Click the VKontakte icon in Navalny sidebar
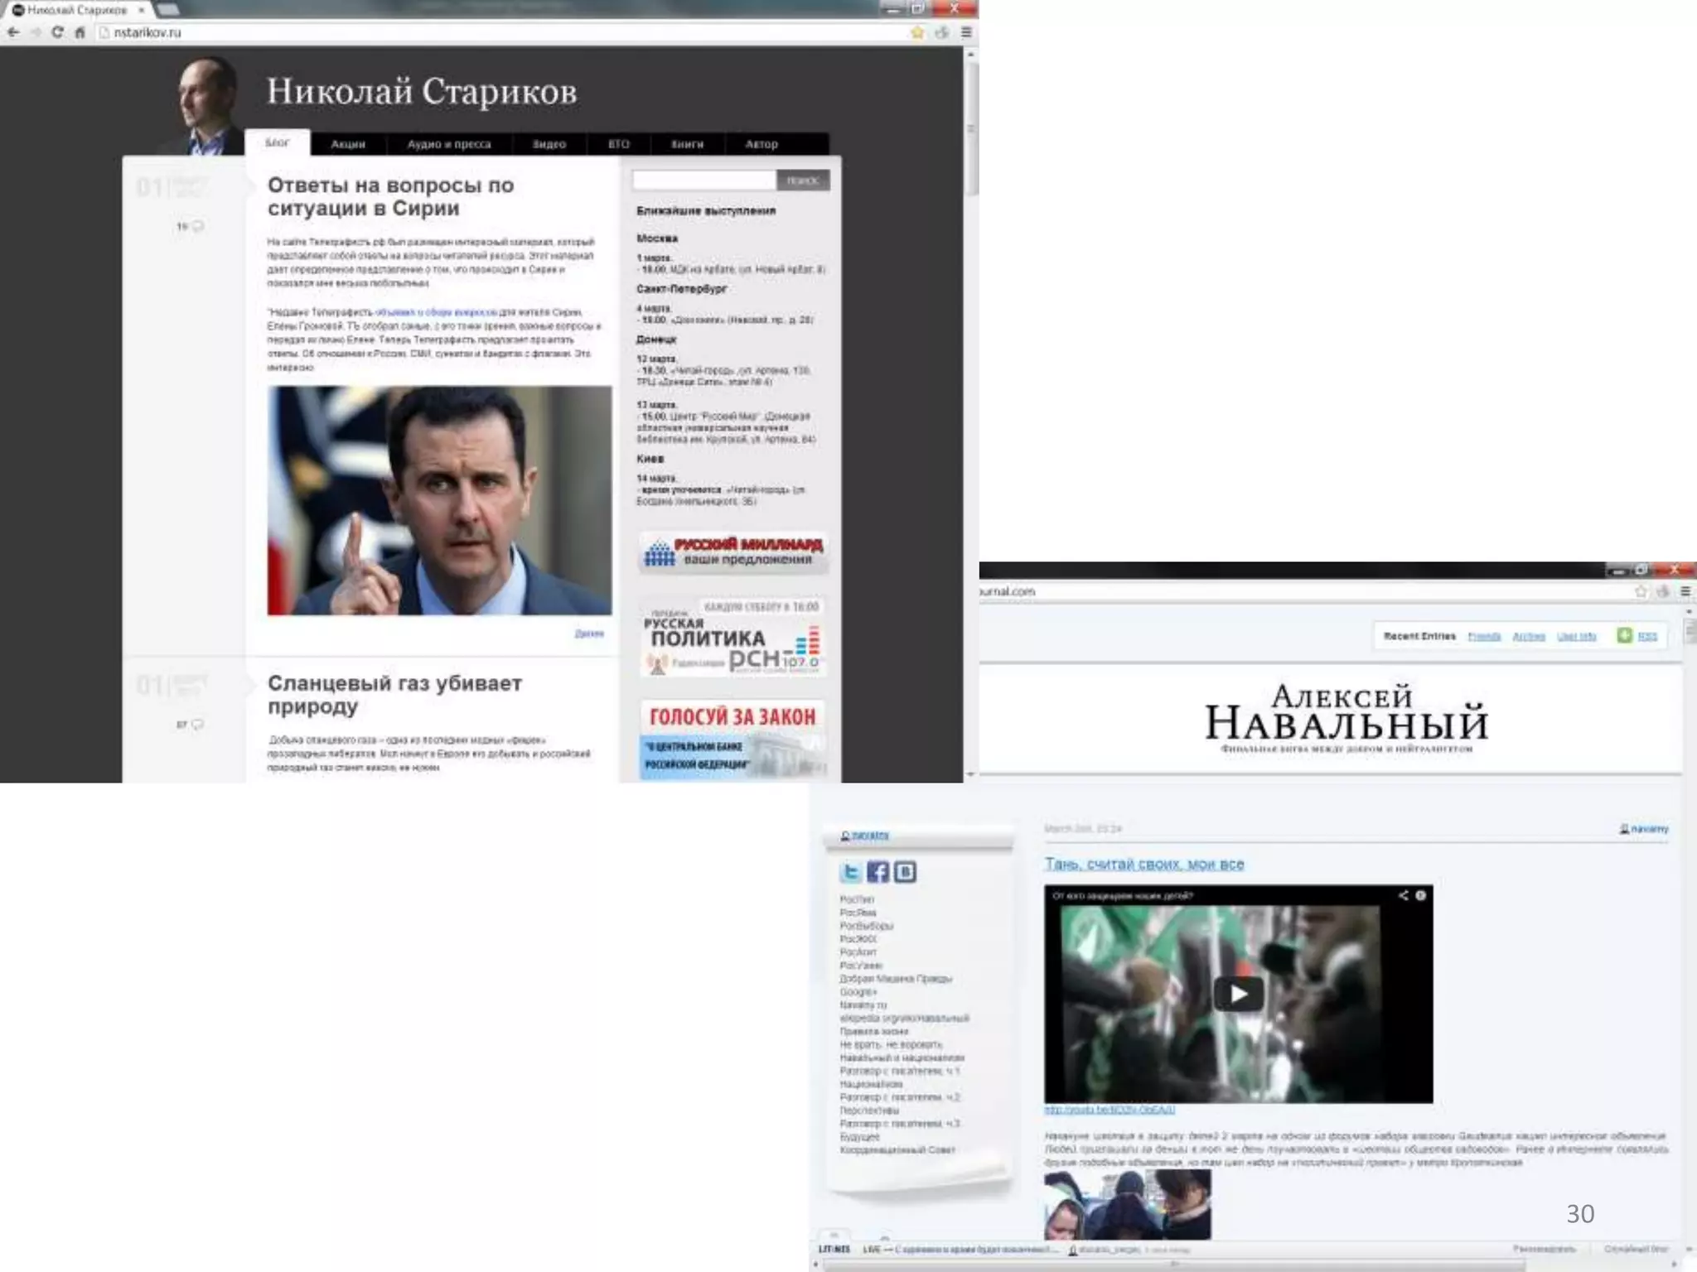The height and width of the screenshot is (1272, 1697). 905,871
